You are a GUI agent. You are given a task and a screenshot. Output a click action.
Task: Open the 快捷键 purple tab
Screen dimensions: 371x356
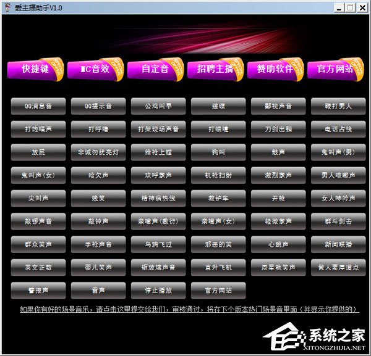tap(35, 69)
